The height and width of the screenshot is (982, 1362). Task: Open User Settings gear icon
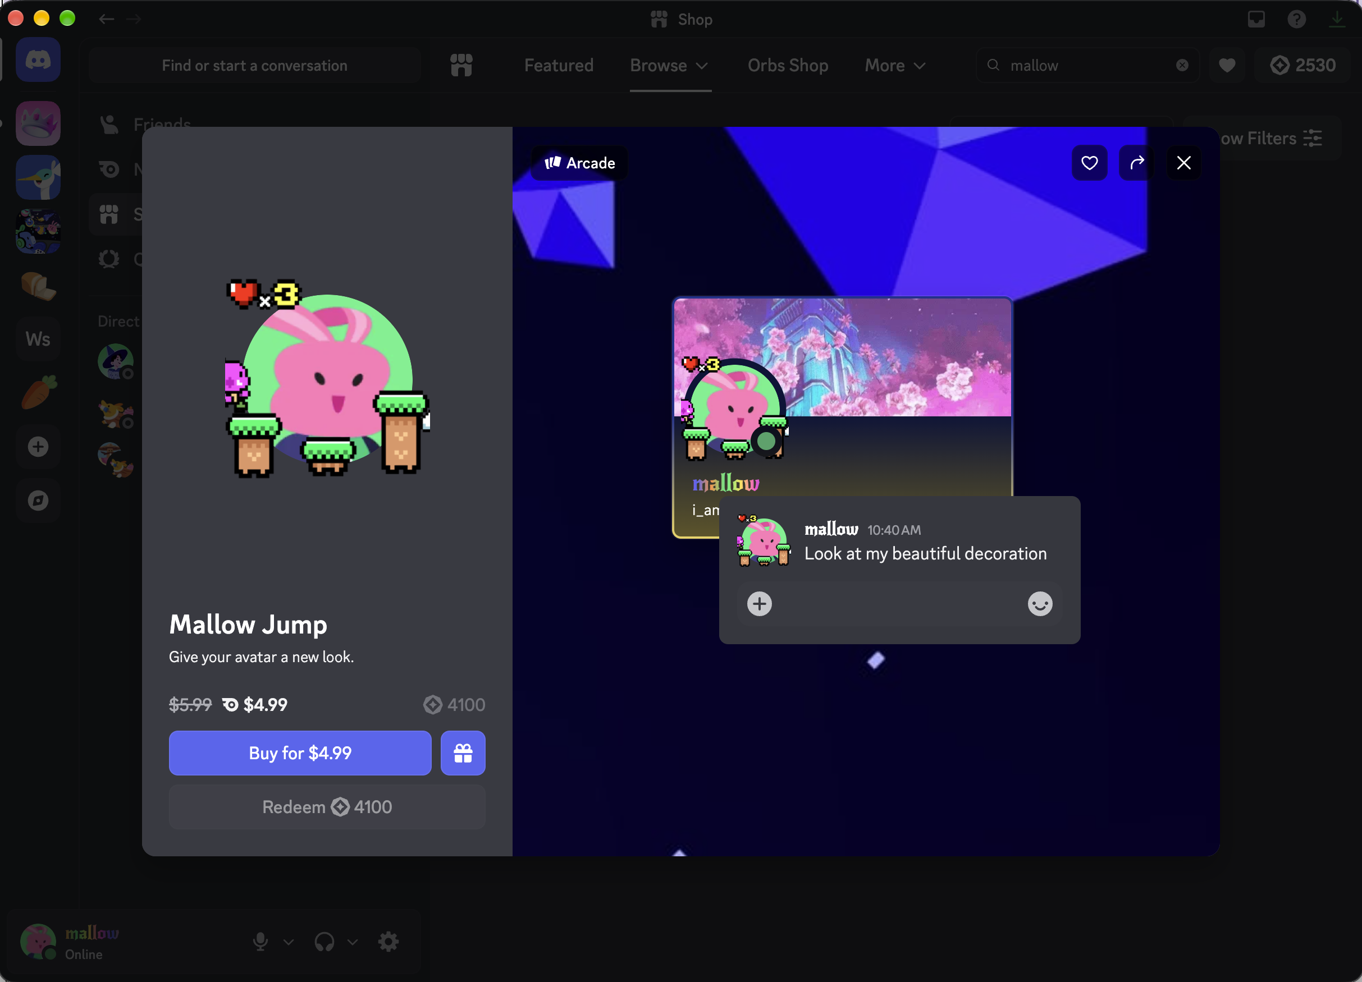pos(389,941)
